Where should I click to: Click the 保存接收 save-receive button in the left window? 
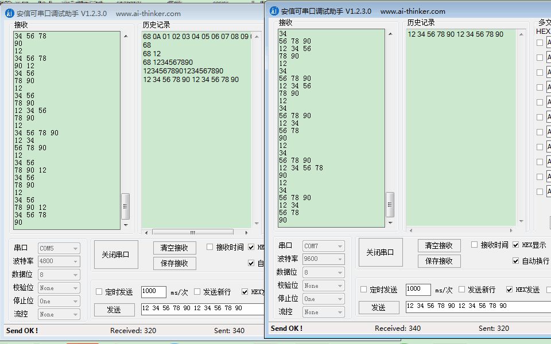click(174, 263)
